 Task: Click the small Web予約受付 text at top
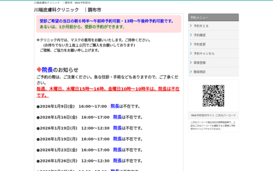pos(82,3)
